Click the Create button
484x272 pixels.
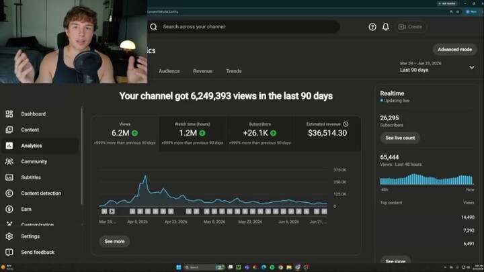point(411,27)
